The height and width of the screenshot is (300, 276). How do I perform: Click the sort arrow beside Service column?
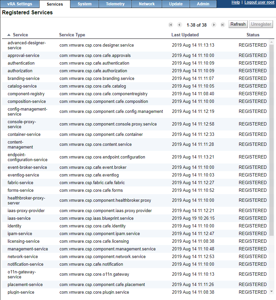click(9, 35)
